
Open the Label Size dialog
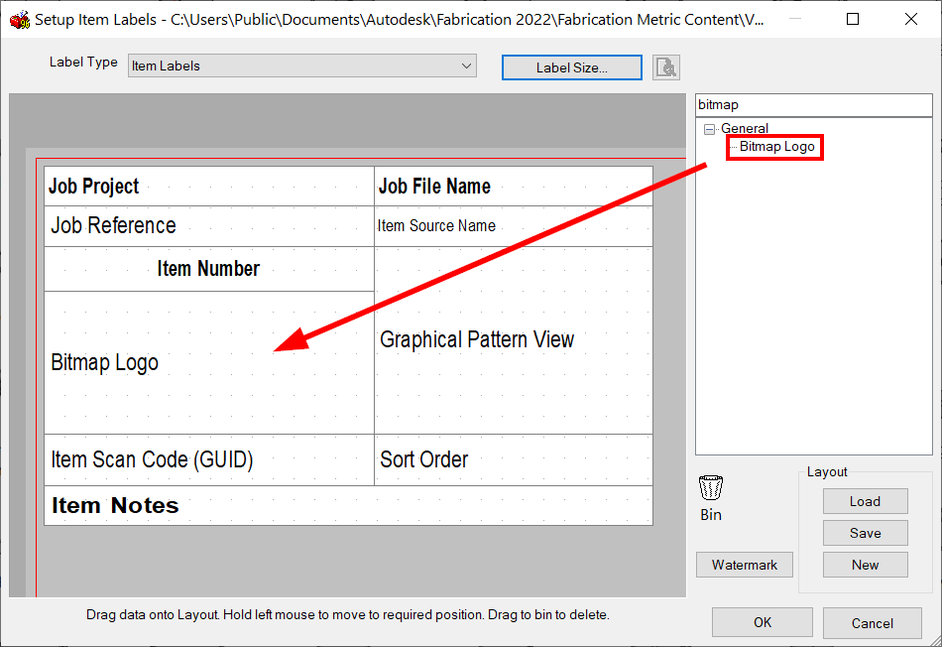[x=571, y=66]
